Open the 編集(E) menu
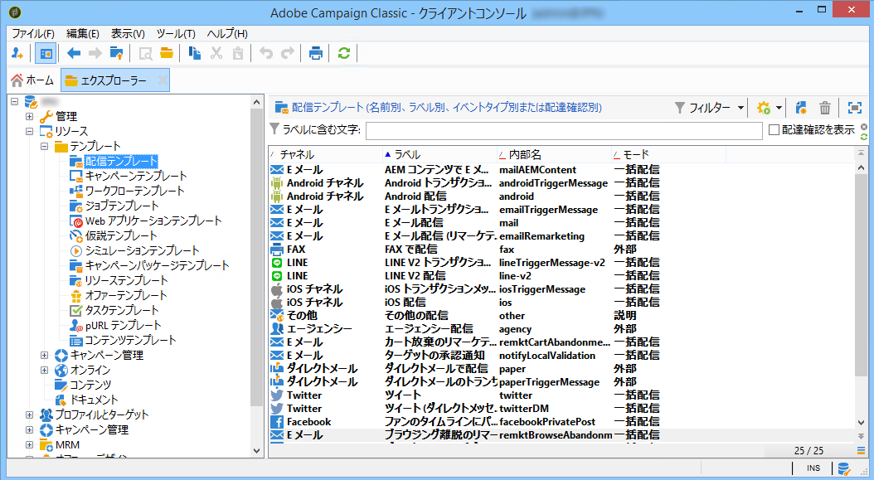The width and height of the screenshot is (874, 480). point(82,33)
